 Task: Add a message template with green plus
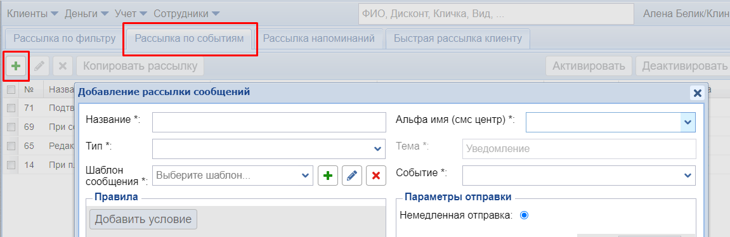[x=328, y=176]
